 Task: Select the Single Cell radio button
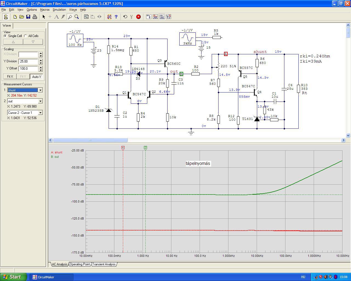click(x=5, y=36)
